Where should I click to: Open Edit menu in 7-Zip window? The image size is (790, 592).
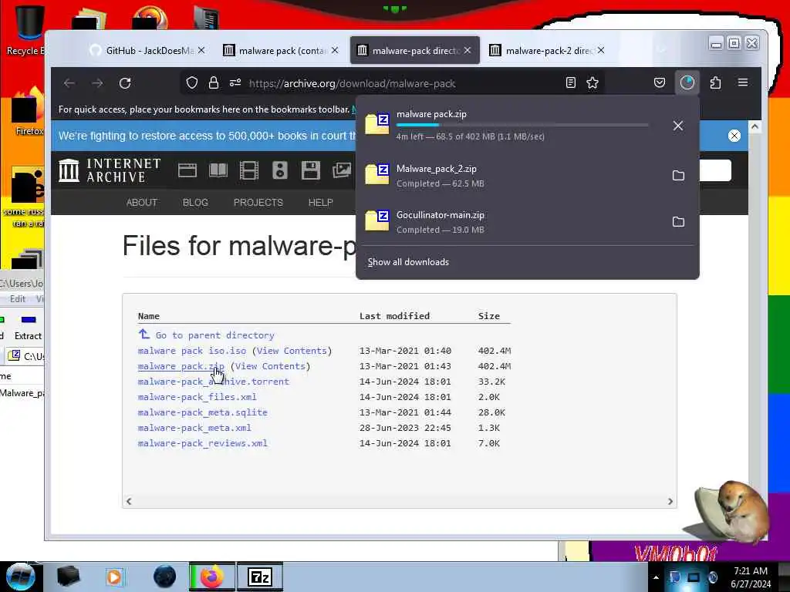[18, 299]
